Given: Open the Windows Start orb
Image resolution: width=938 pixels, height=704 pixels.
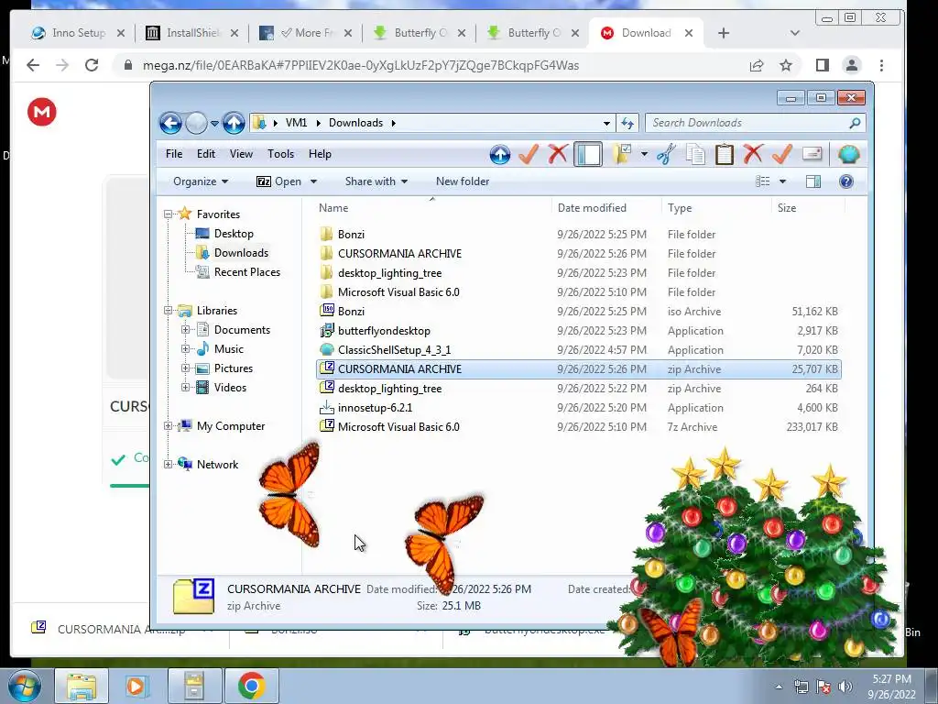Looking at the screenshot, I should pos(25,686).
